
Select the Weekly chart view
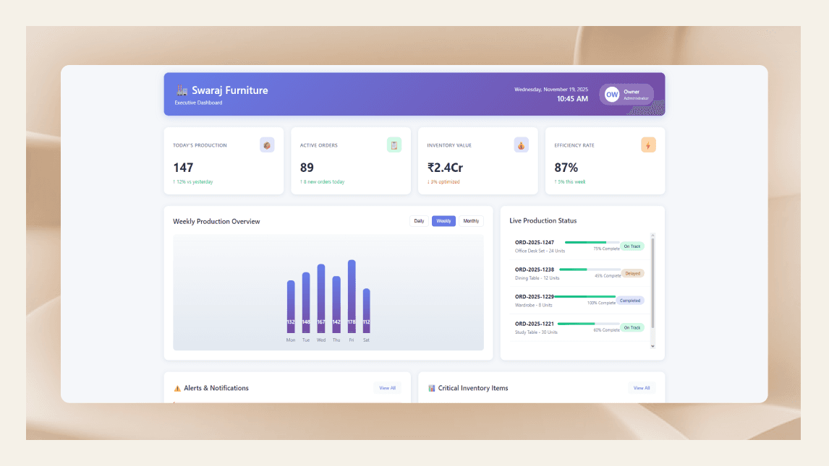(443, 221)
